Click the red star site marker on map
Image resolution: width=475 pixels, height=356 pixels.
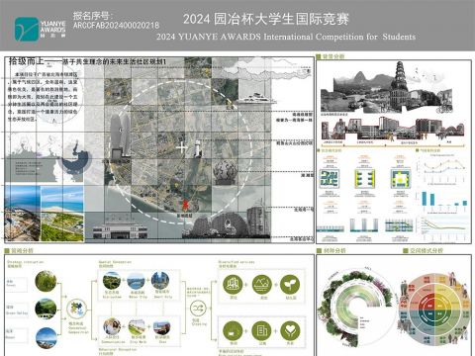[x=185, y=206]
